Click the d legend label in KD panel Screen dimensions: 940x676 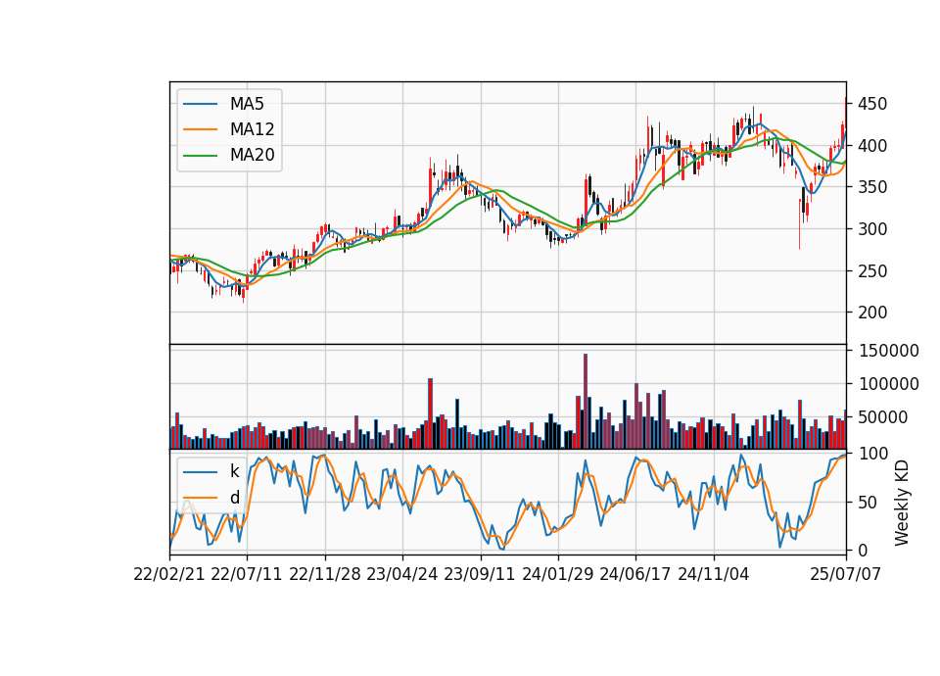click(x=234, y=498)
